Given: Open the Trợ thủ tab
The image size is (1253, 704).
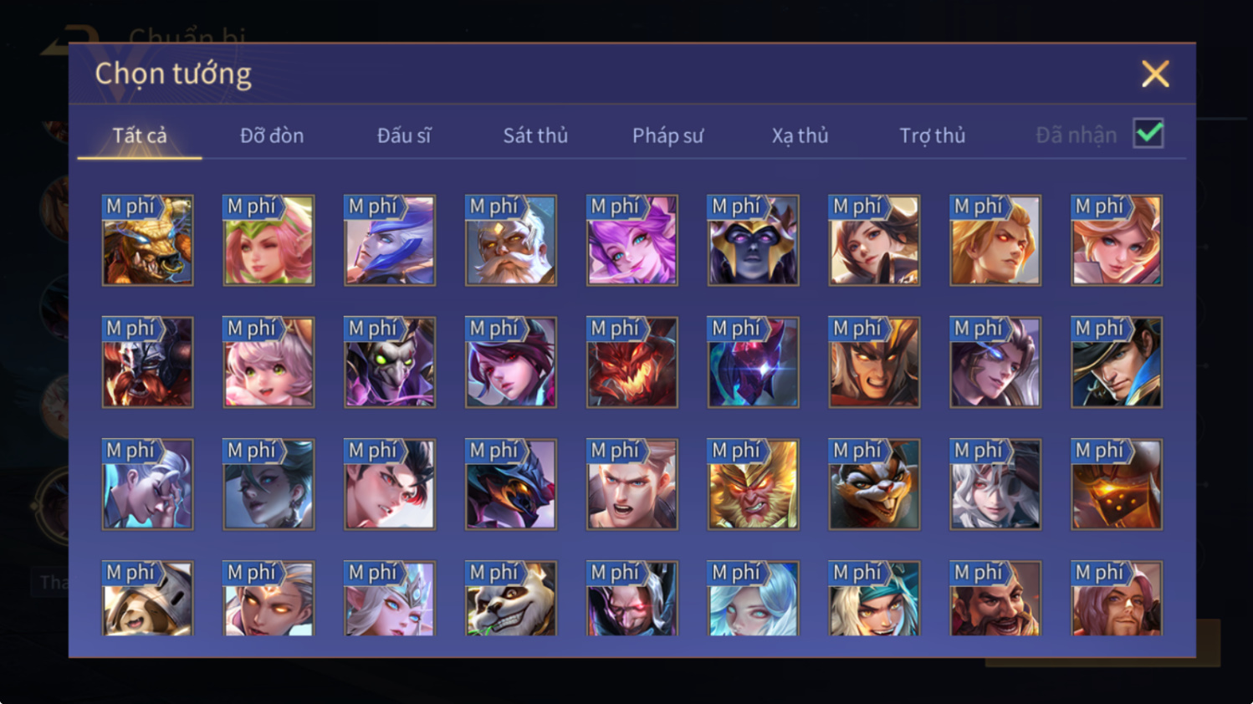Looking at the screenshot, I should (x=932, y=135).
